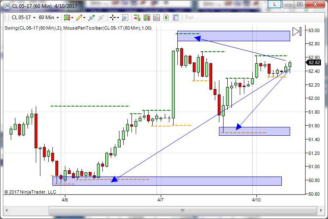
Task: Click the 4/10 date axis label
Action: [256, 200]
